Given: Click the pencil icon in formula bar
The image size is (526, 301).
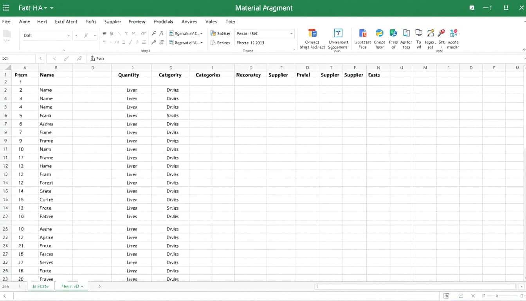Looking at the screenshot, I should pos(66,58).
